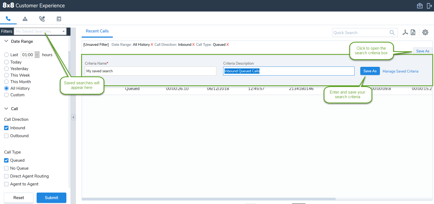The width and height of the screenshot is (434, 204).
Task: Open the messages envelope icon in header
Action: coord(420,6)
